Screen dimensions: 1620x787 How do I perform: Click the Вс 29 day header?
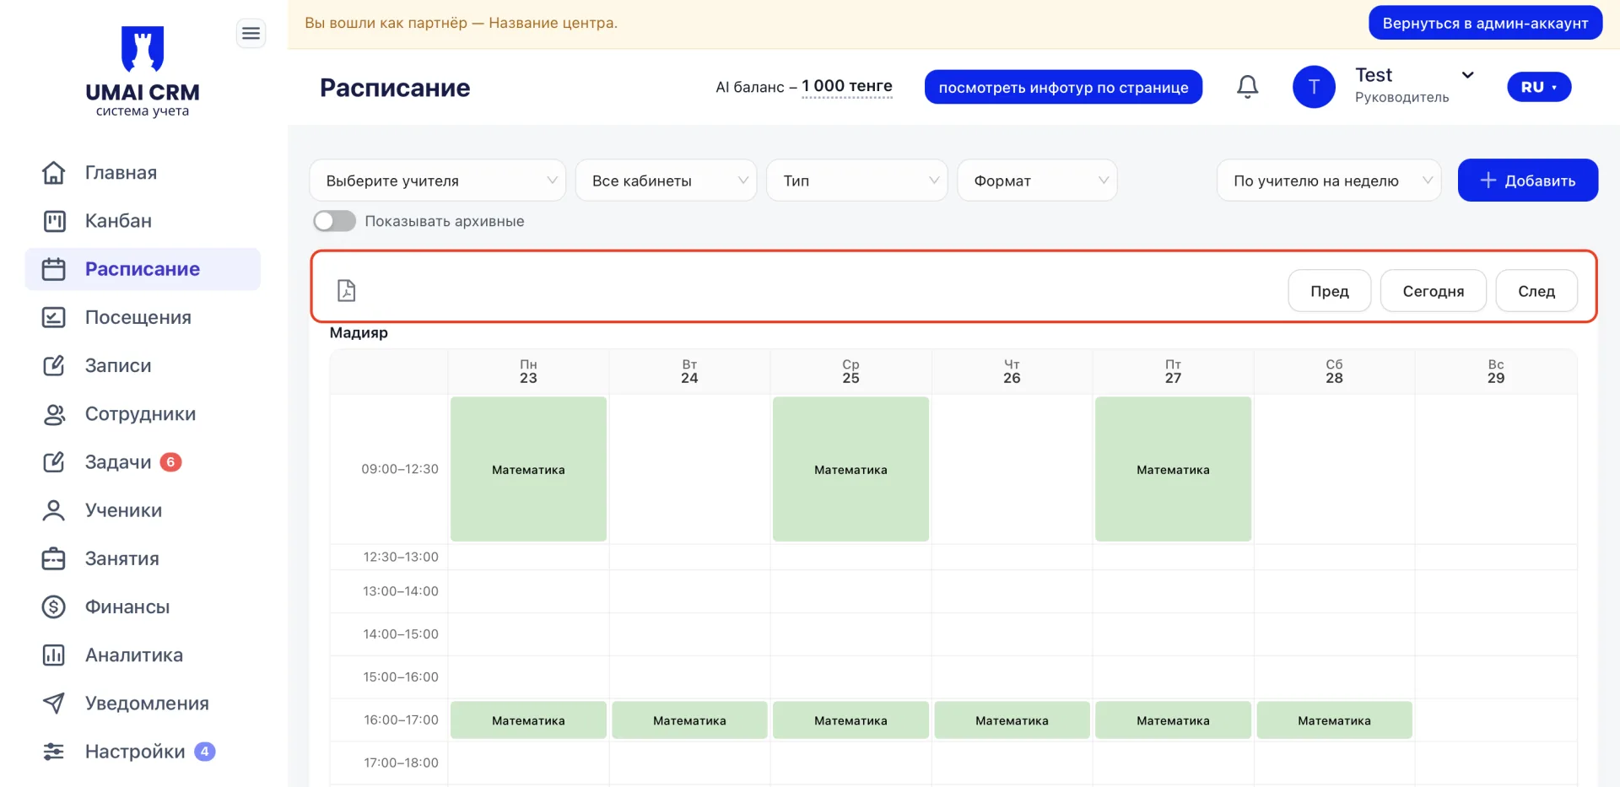click(1496, 371)
